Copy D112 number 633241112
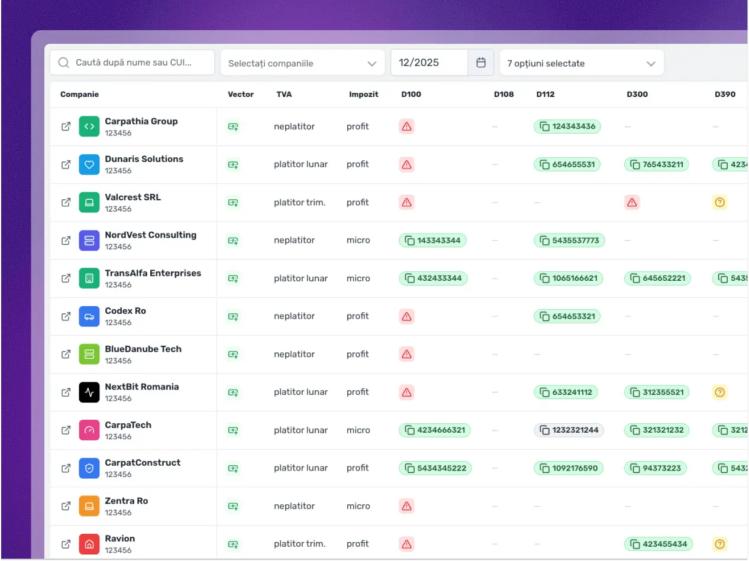Image resolution: width=749 pixels, height=561 pixels. (566, 392)
